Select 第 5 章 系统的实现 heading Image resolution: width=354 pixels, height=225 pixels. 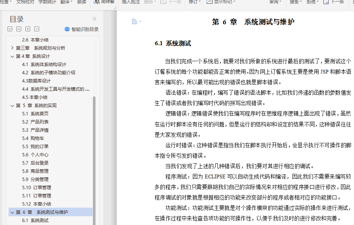click(x=36, y=106)
